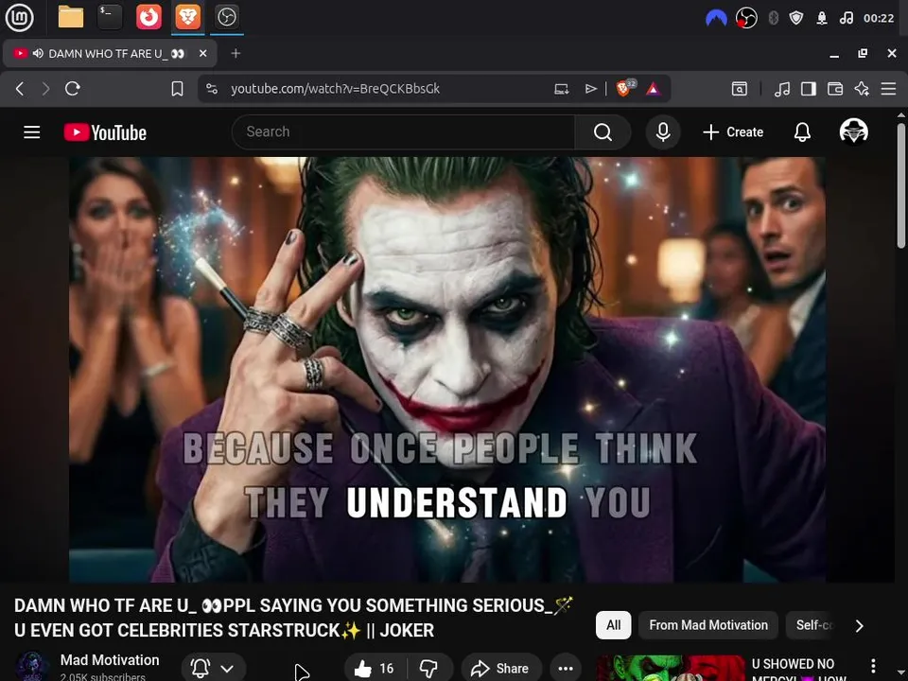The image size is (908, 681).
Task: Open options for U SHOWED NO MERCY video
Action: (x=873, y=666)
